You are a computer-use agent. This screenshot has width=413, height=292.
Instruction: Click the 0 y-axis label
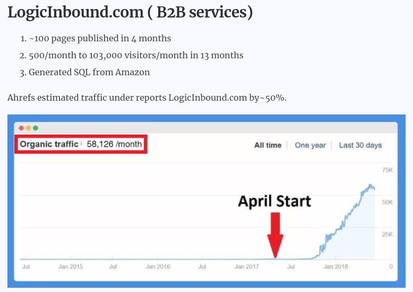click(x=391, y=267)
